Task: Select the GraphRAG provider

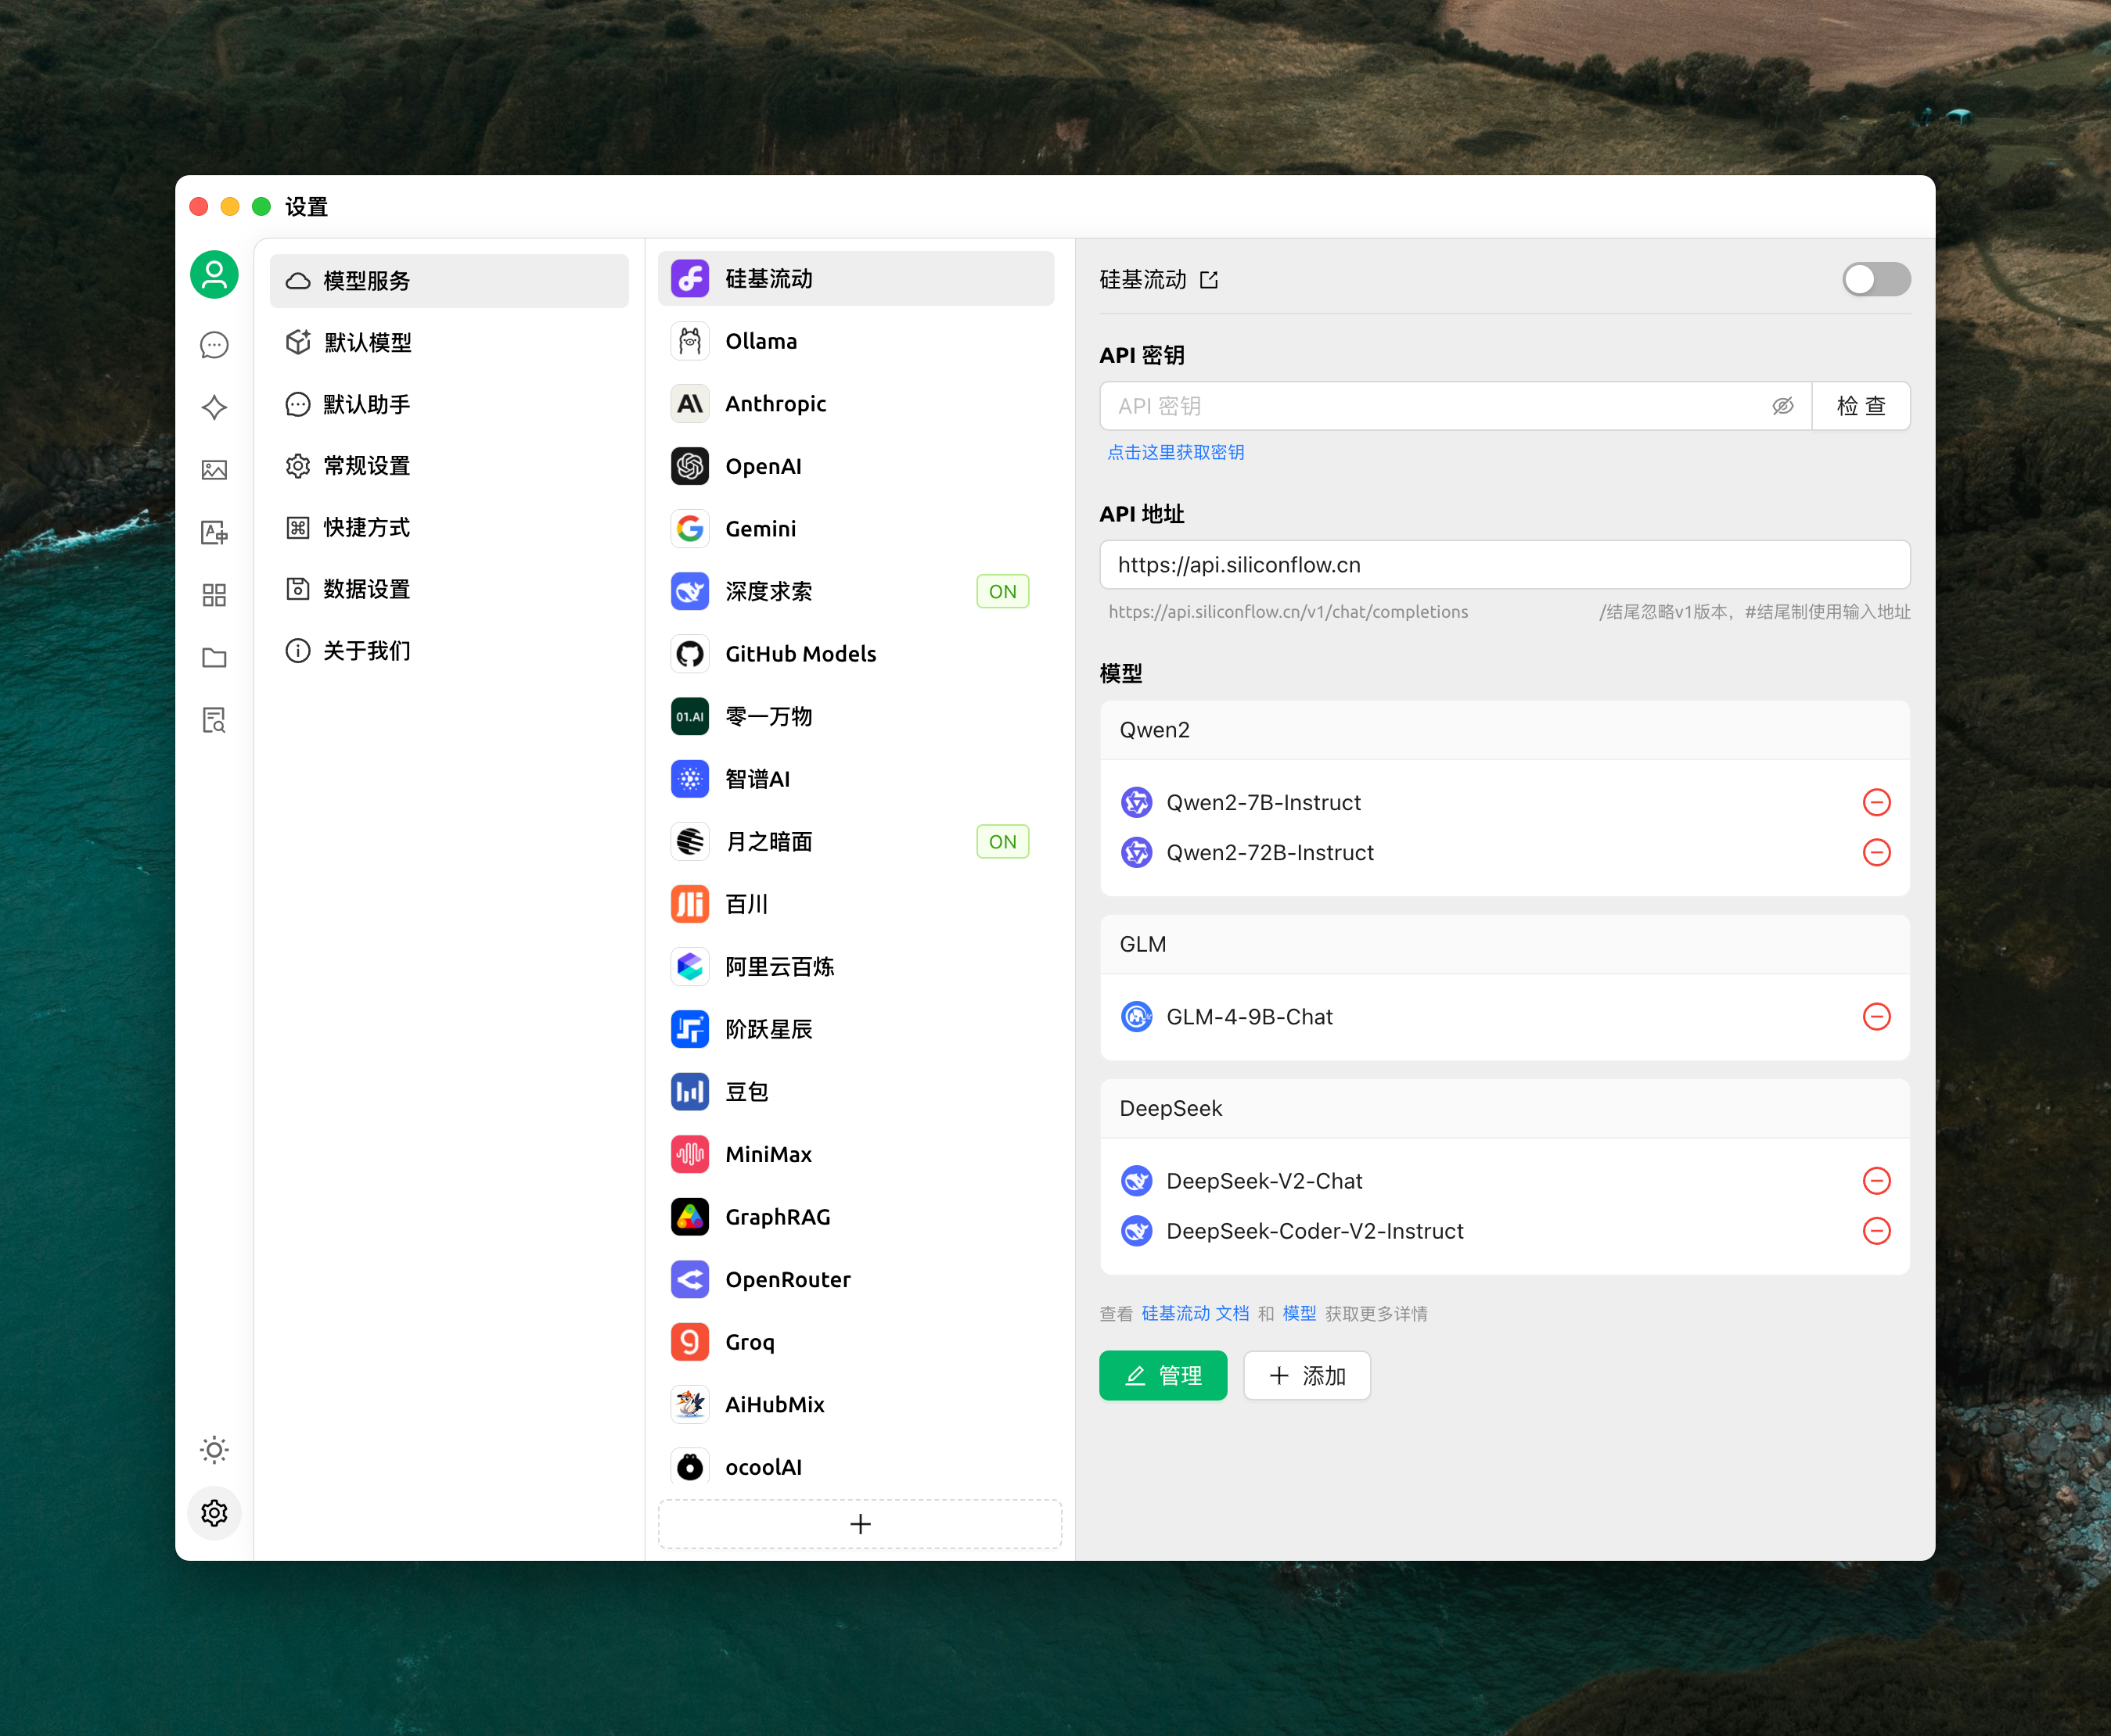Action: point(855,1217)
